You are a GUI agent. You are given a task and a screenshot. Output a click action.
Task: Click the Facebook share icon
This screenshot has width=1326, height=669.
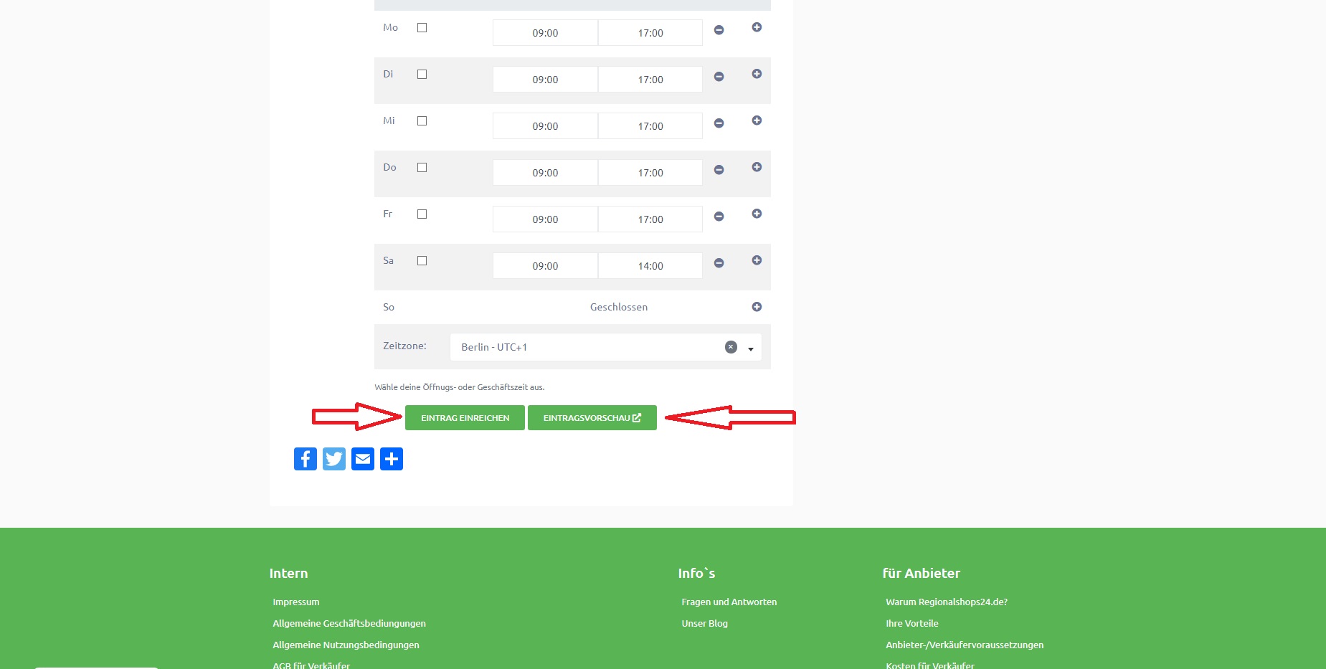tap(305, 459)
